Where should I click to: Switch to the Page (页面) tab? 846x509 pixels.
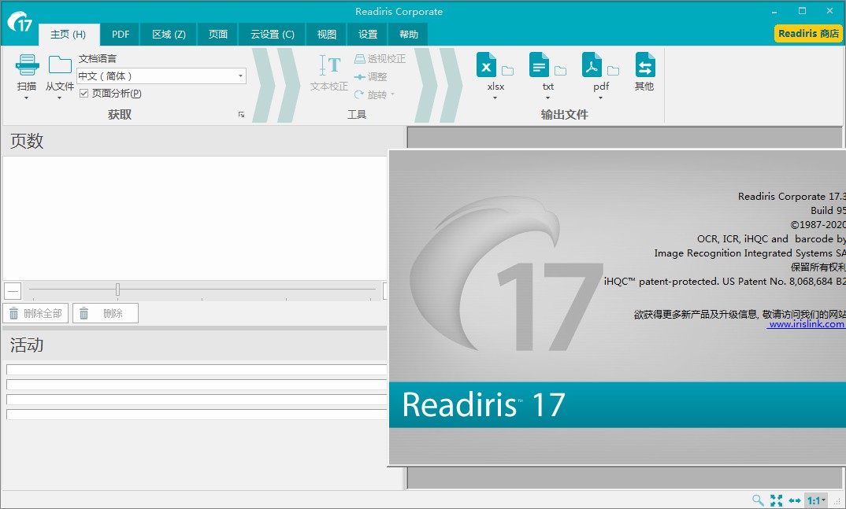(x=218, y=35)
